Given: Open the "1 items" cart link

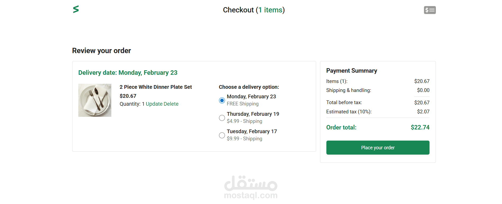Looking at the screenshot, I should [270, 10].
